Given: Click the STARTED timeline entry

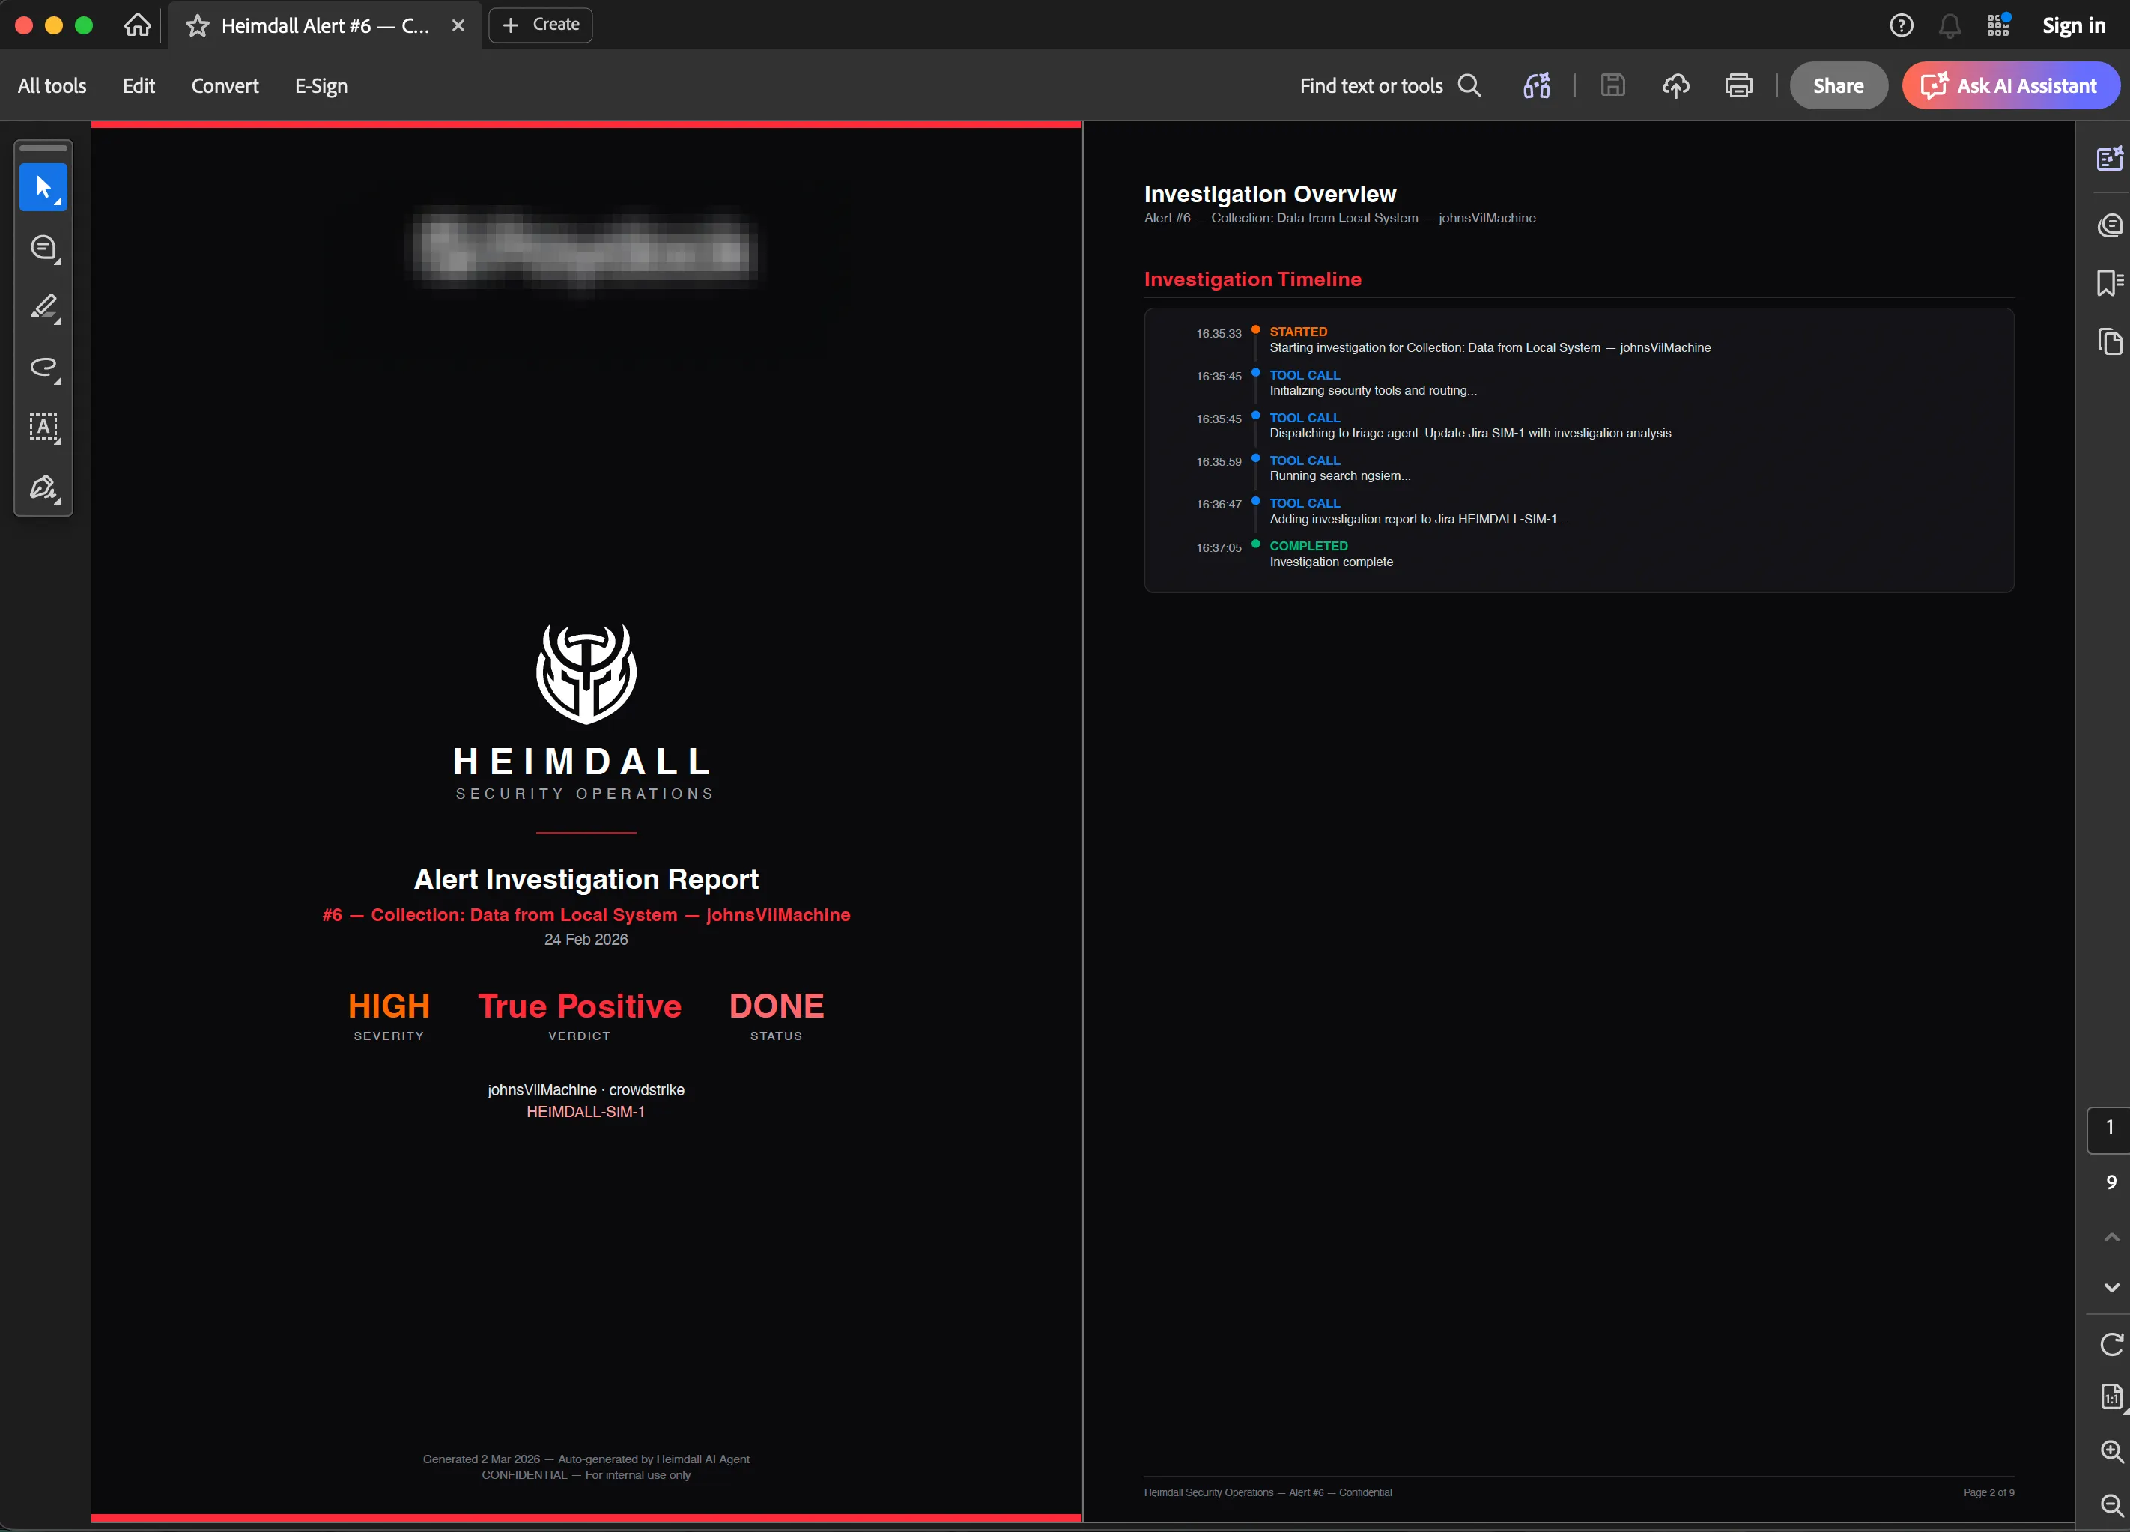Looking at the screenshot, I should 1490,340.
